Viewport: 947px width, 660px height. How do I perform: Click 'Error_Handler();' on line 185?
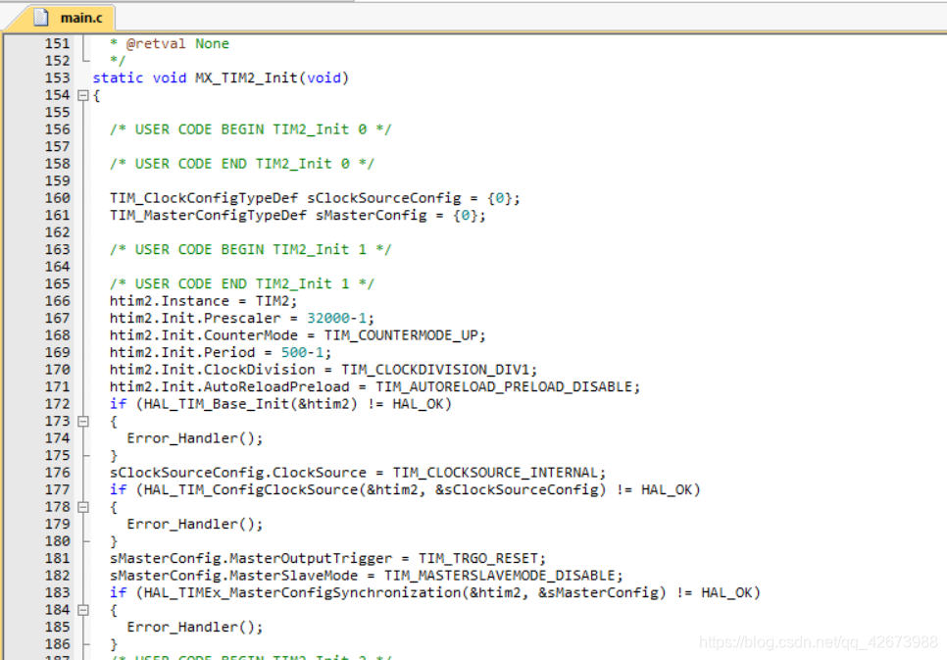click(x=195, y=627)
